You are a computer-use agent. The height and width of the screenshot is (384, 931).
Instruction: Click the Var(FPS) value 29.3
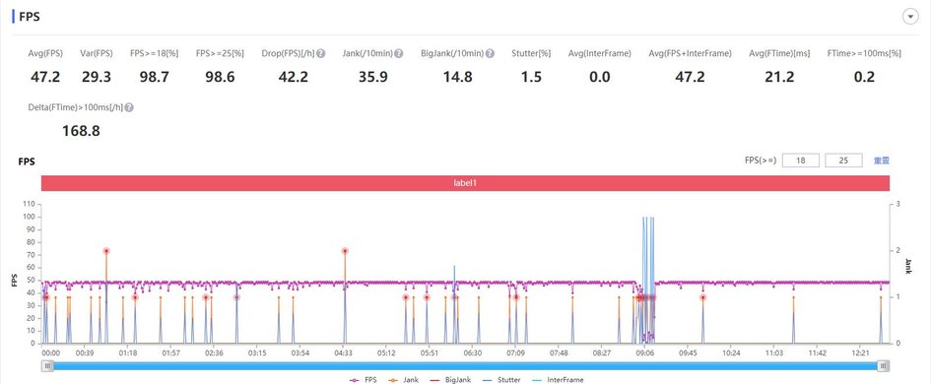[x=97, y=77]
